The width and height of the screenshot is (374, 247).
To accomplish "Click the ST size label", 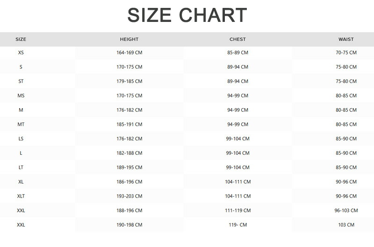I will (21, 82).
